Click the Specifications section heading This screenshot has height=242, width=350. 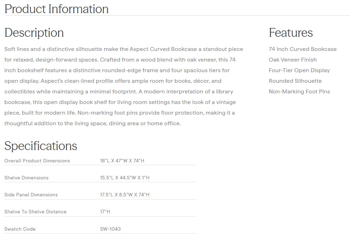(x=41, y=146)
